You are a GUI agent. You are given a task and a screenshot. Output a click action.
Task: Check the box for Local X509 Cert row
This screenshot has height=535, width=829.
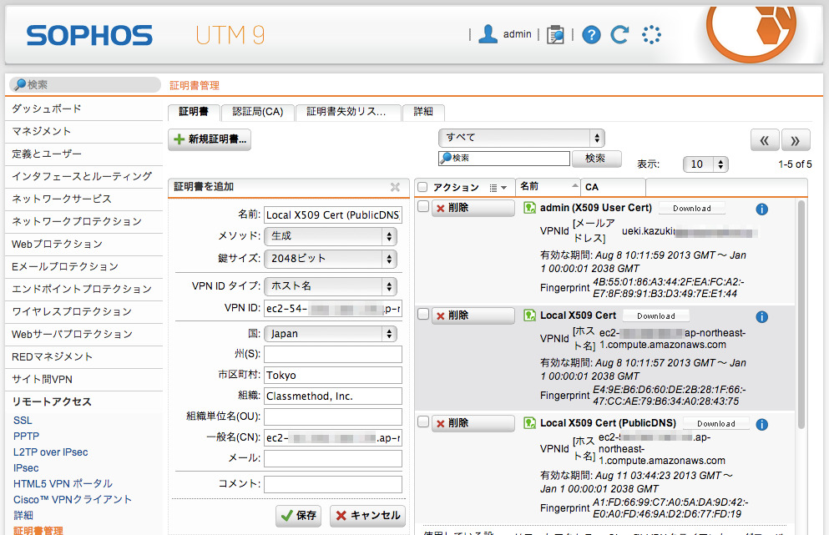tap(423, 314)
